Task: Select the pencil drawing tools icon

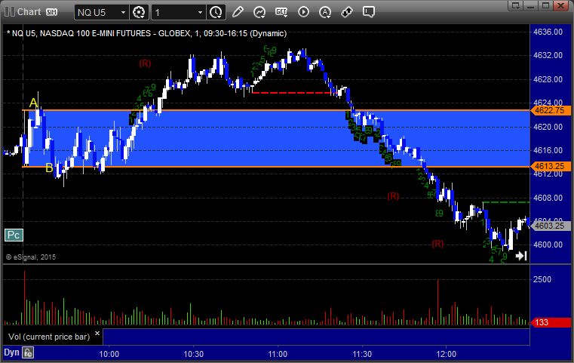Action: tap(238, 12)
